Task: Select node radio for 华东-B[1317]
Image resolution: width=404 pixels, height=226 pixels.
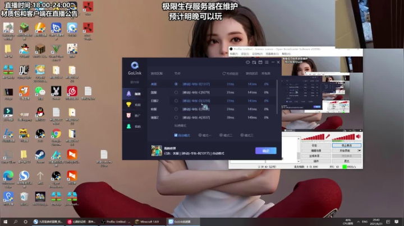Action: pyautogui.click(x=176, y=84)
